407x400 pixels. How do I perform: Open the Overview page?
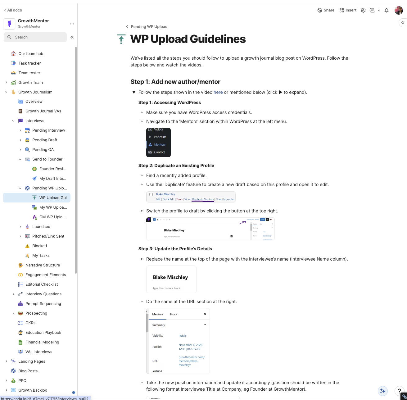[x=34, y=102]
